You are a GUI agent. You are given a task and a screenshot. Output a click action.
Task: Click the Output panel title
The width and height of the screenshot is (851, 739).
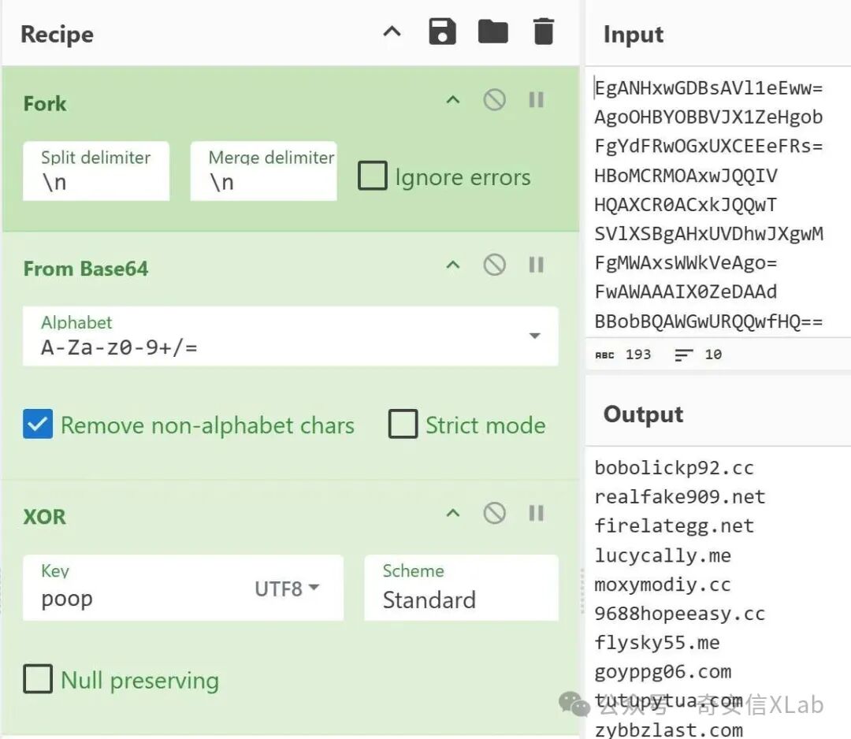(x=642, y=414)
